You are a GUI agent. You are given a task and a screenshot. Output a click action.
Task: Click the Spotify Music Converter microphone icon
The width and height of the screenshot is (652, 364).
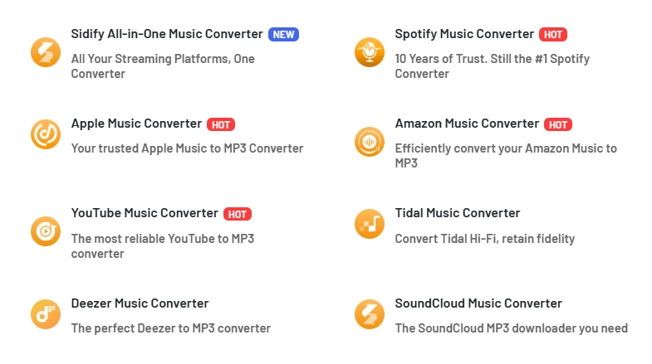[x=370, y=51]
